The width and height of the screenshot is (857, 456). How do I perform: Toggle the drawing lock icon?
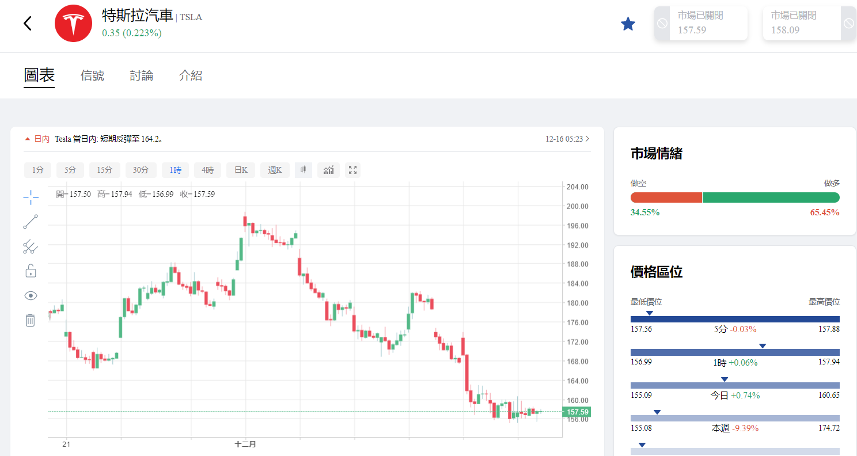(31, 271)
